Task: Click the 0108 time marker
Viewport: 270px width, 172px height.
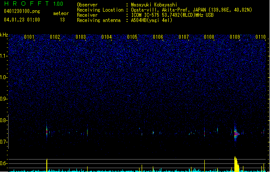Action: tap(209, 37)
